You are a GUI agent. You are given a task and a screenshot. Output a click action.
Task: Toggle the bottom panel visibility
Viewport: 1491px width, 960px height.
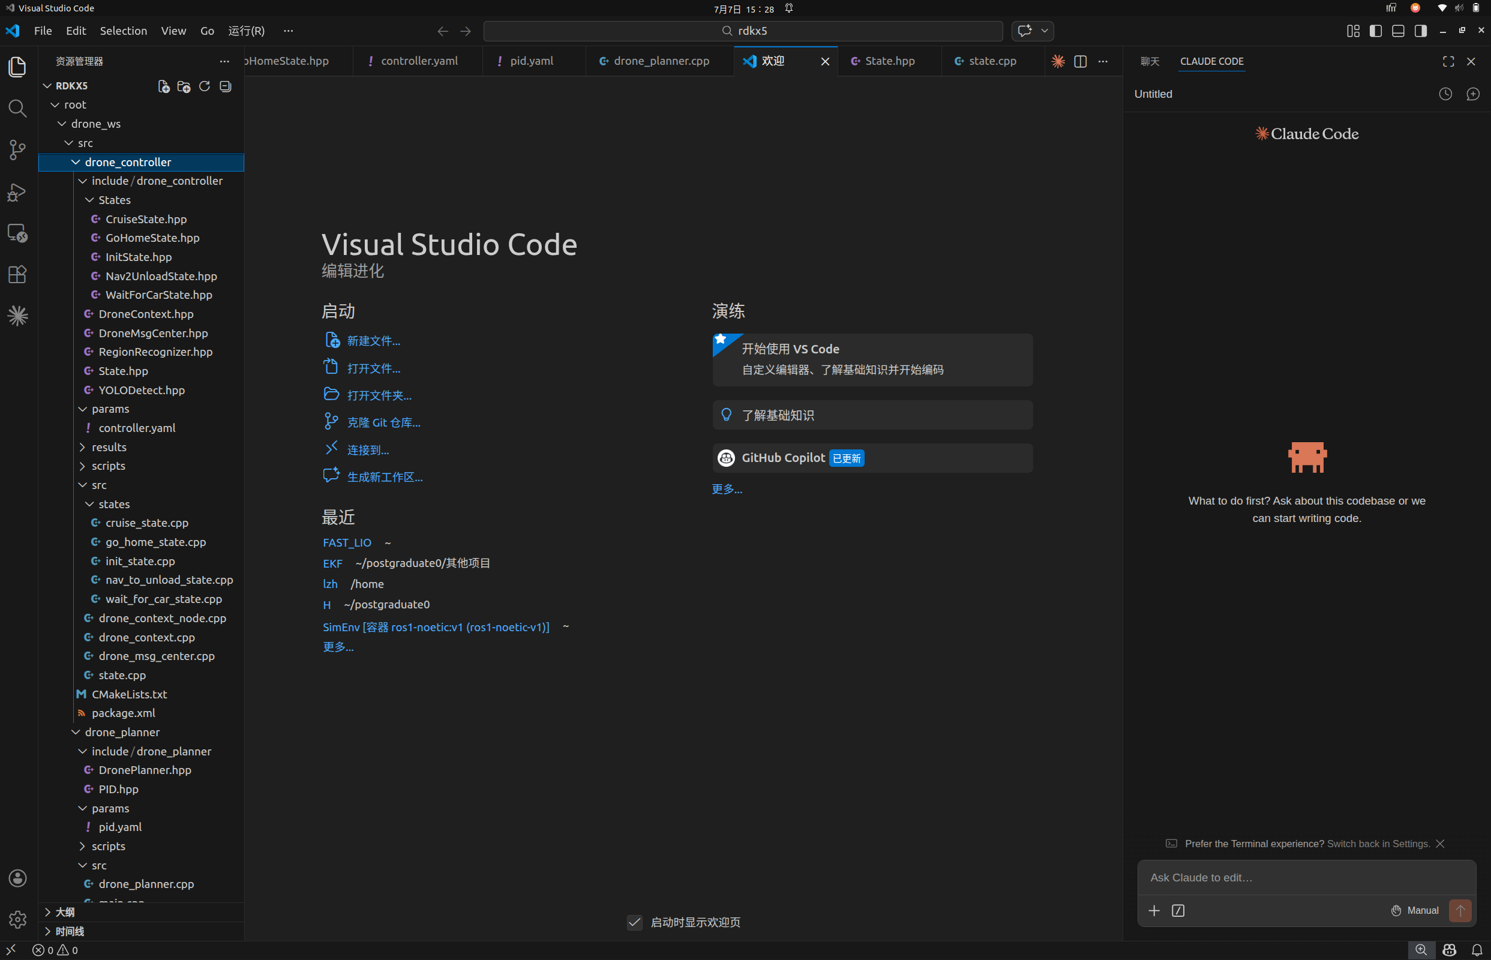pyautogui.click(x=1398, y=31)
